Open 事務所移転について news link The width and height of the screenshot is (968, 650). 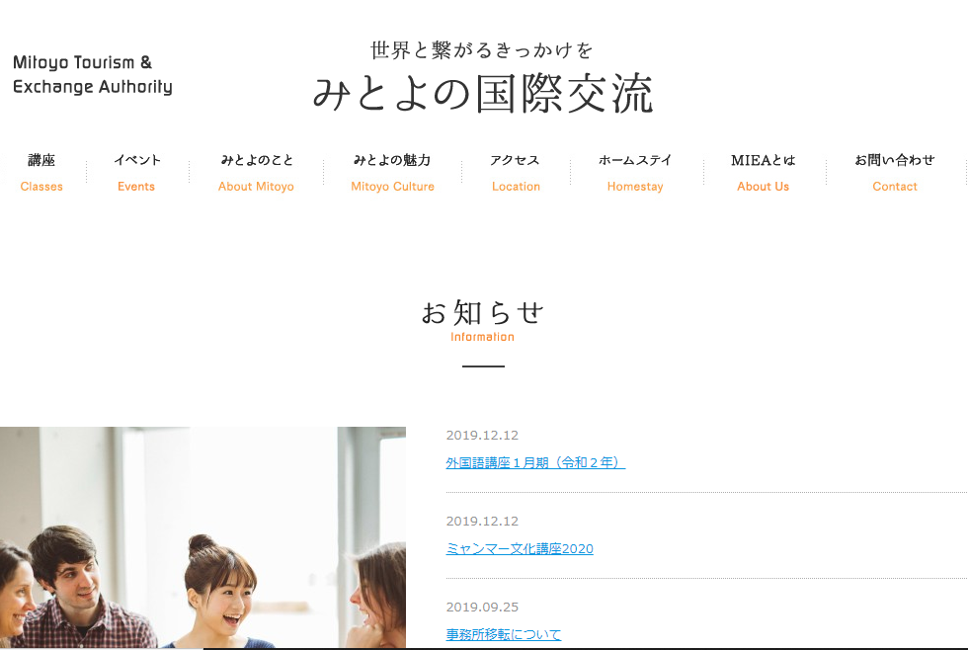pyautogui.click(x=503, y=634)
